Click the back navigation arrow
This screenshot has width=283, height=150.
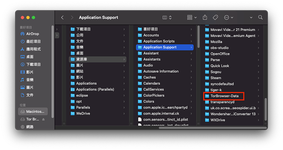click(63, 17)
